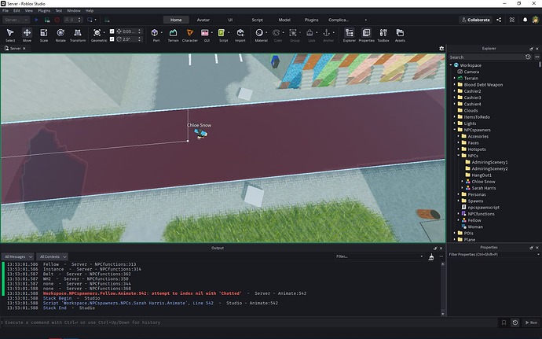Toggle the command bar history icon
Viewport: 542px width, 339px height.
[515, 322]
